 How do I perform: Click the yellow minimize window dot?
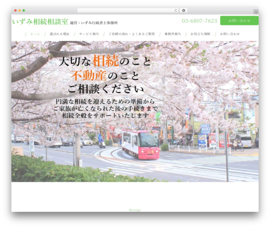point(19,11)
